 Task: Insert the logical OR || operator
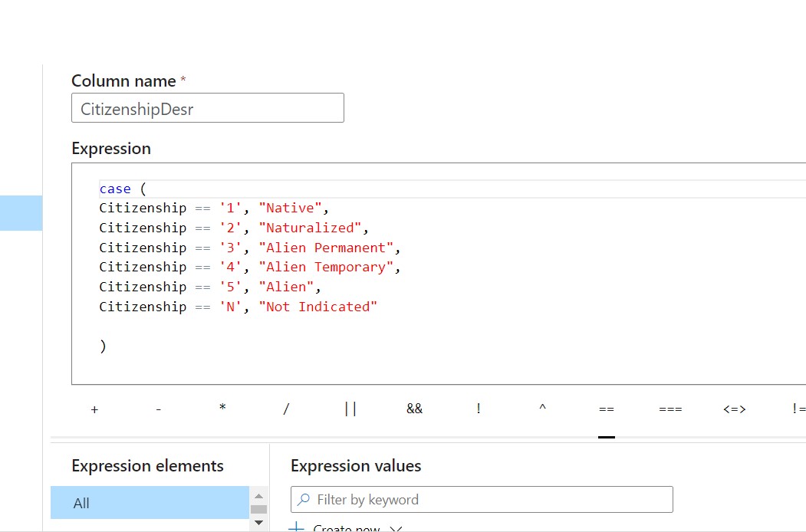350,409
